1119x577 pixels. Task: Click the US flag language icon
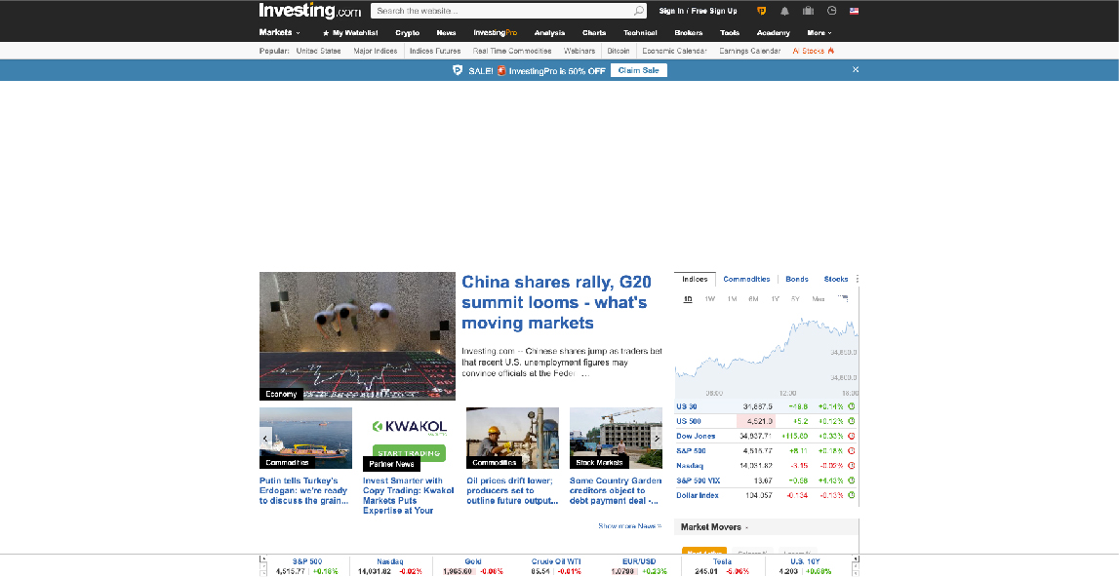(x=854, y=11)
